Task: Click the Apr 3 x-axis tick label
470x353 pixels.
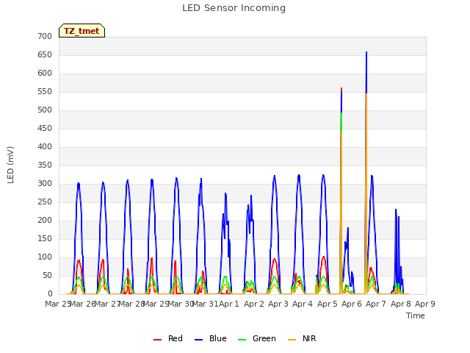Action: click(278, 304)
